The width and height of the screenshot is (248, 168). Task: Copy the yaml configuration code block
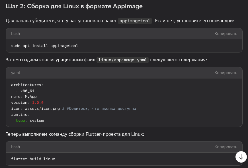[x=226, y=73]
